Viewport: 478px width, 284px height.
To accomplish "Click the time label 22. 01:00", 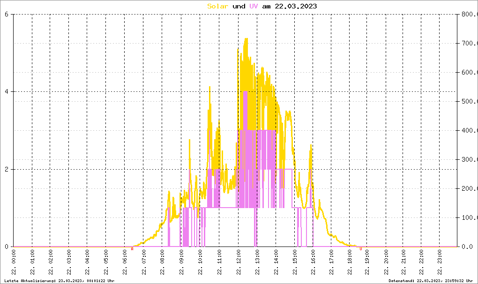I will tap(32, 262).
